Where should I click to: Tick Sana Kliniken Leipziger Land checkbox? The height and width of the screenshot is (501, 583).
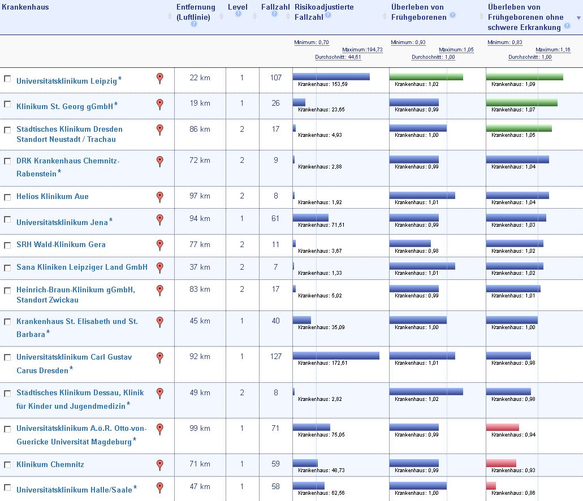(x=7, y=268)
